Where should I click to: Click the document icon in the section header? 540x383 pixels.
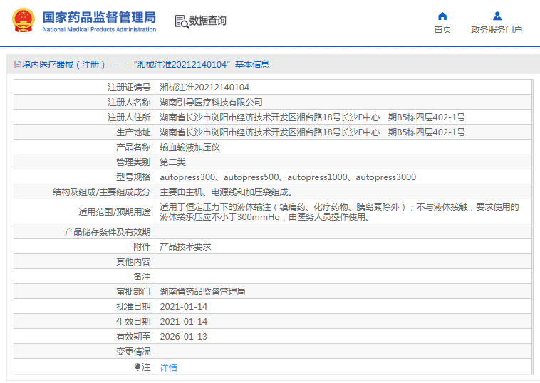tap(18, 64)
